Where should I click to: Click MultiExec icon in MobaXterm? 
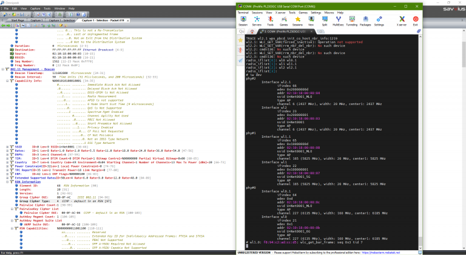pos(338,21)
